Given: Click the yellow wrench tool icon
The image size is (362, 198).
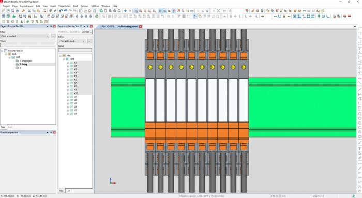Looking at the screenshot, I should [x=23, y=11].
